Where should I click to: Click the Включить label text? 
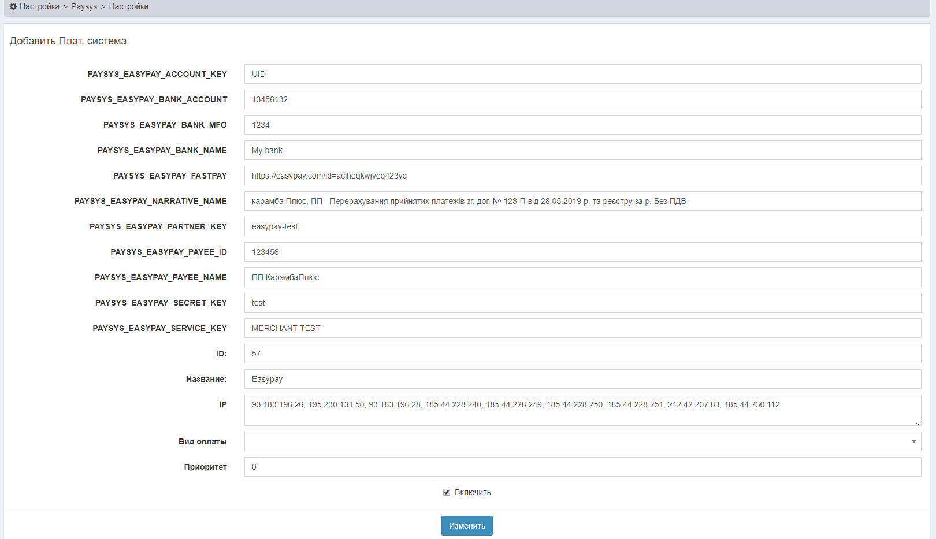click(x=473, y=492)
